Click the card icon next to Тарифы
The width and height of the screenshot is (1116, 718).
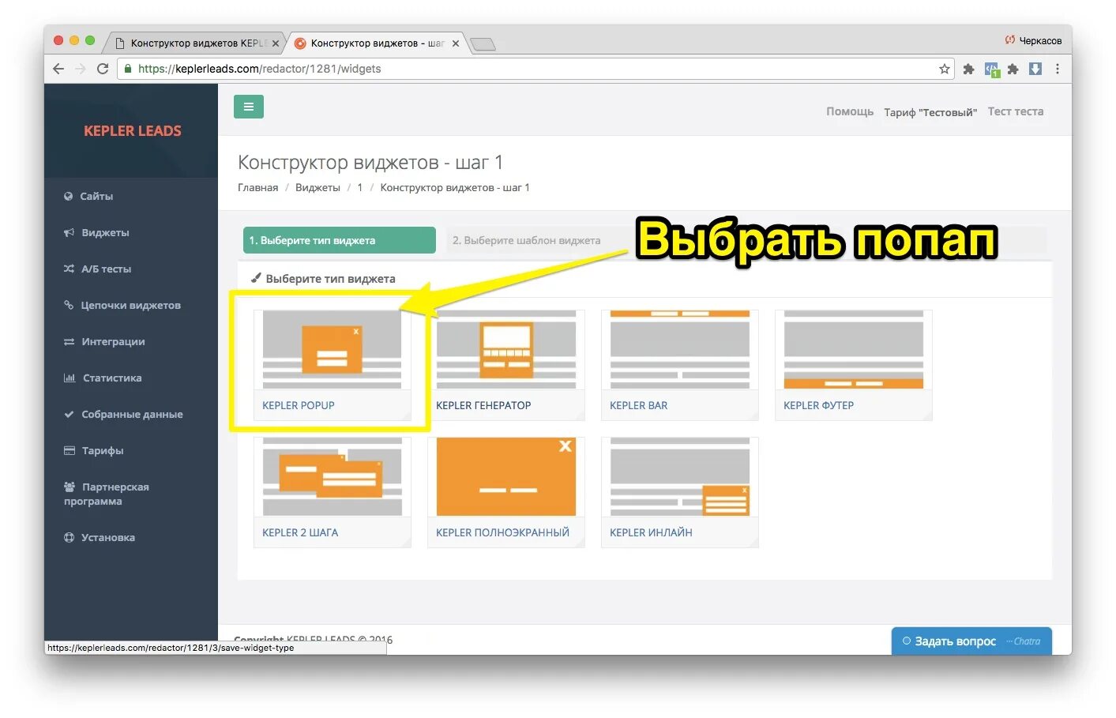click(69, 450)
